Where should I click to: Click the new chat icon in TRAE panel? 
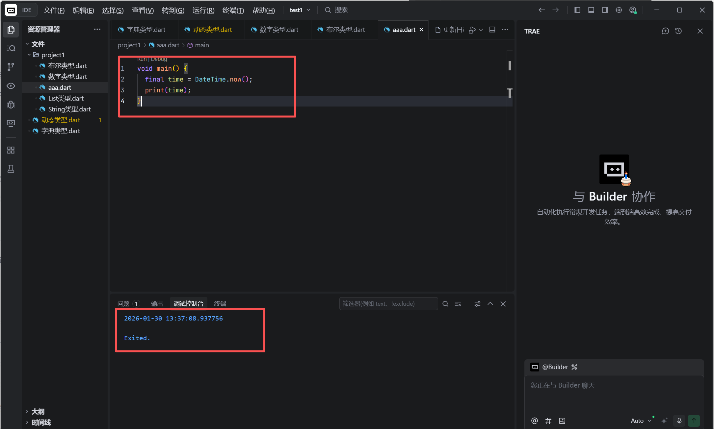(665, 31)
